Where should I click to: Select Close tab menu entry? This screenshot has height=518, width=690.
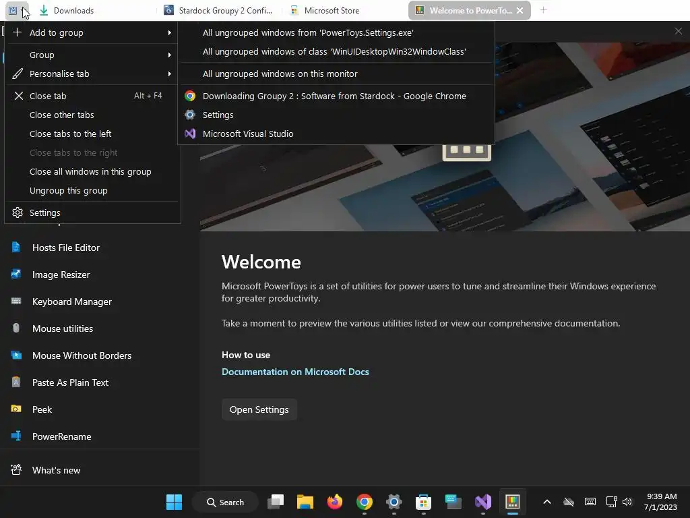tap(92, 96)
